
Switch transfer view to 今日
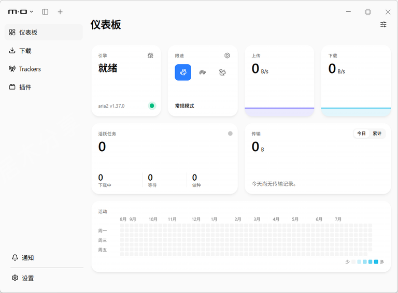coord(361,134)
